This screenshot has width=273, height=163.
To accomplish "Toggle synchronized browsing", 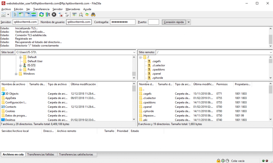I will point(87,15).
